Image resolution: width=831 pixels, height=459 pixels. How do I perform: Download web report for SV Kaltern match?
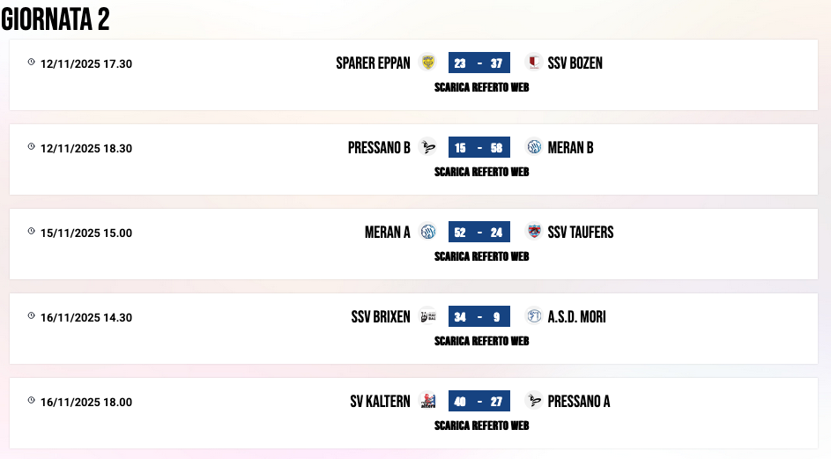coord(481,426)
